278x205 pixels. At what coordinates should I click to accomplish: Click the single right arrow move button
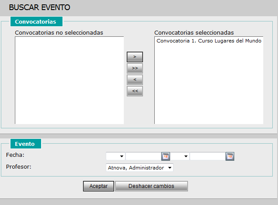tap(135, 57)
